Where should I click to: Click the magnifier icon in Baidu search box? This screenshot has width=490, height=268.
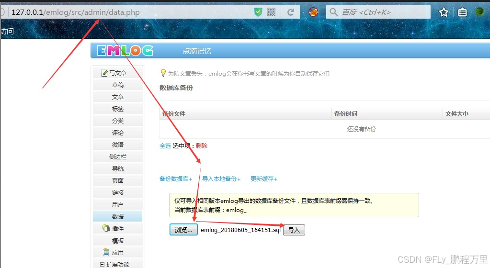333,12
